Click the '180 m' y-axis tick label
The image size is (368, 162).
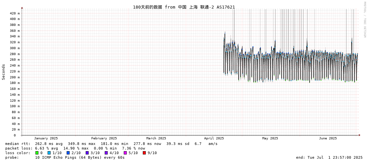point(15,83)
